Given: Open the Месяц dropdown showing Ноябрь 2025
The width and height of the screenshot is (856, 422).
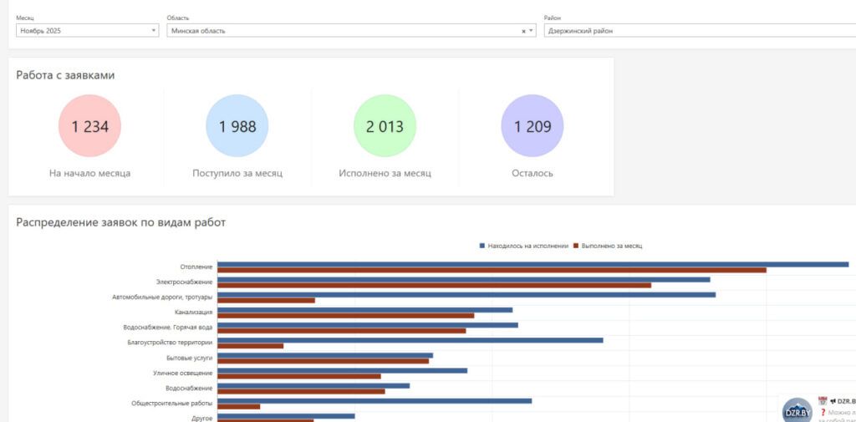Looking at the screenshot, I should 87,31.
